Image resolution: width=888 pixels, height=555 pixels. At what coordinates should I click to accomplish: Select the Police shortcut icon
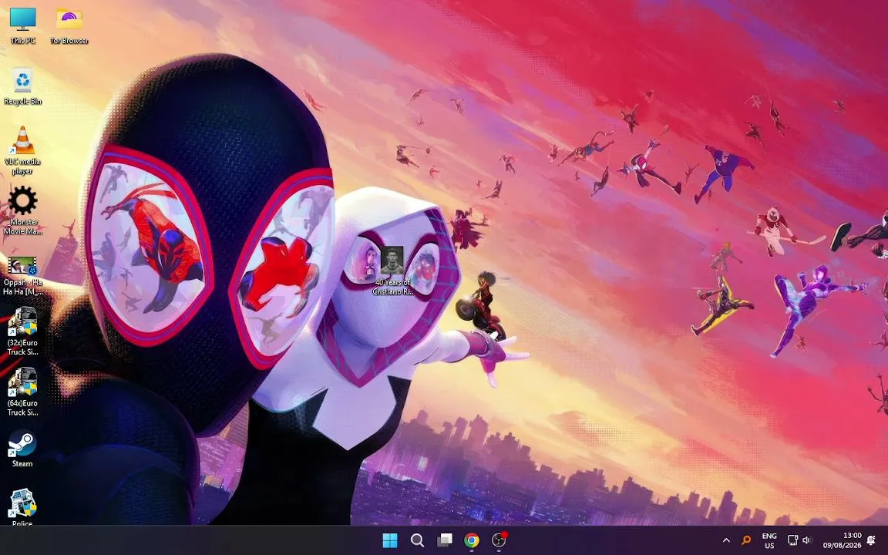[22, 508]
